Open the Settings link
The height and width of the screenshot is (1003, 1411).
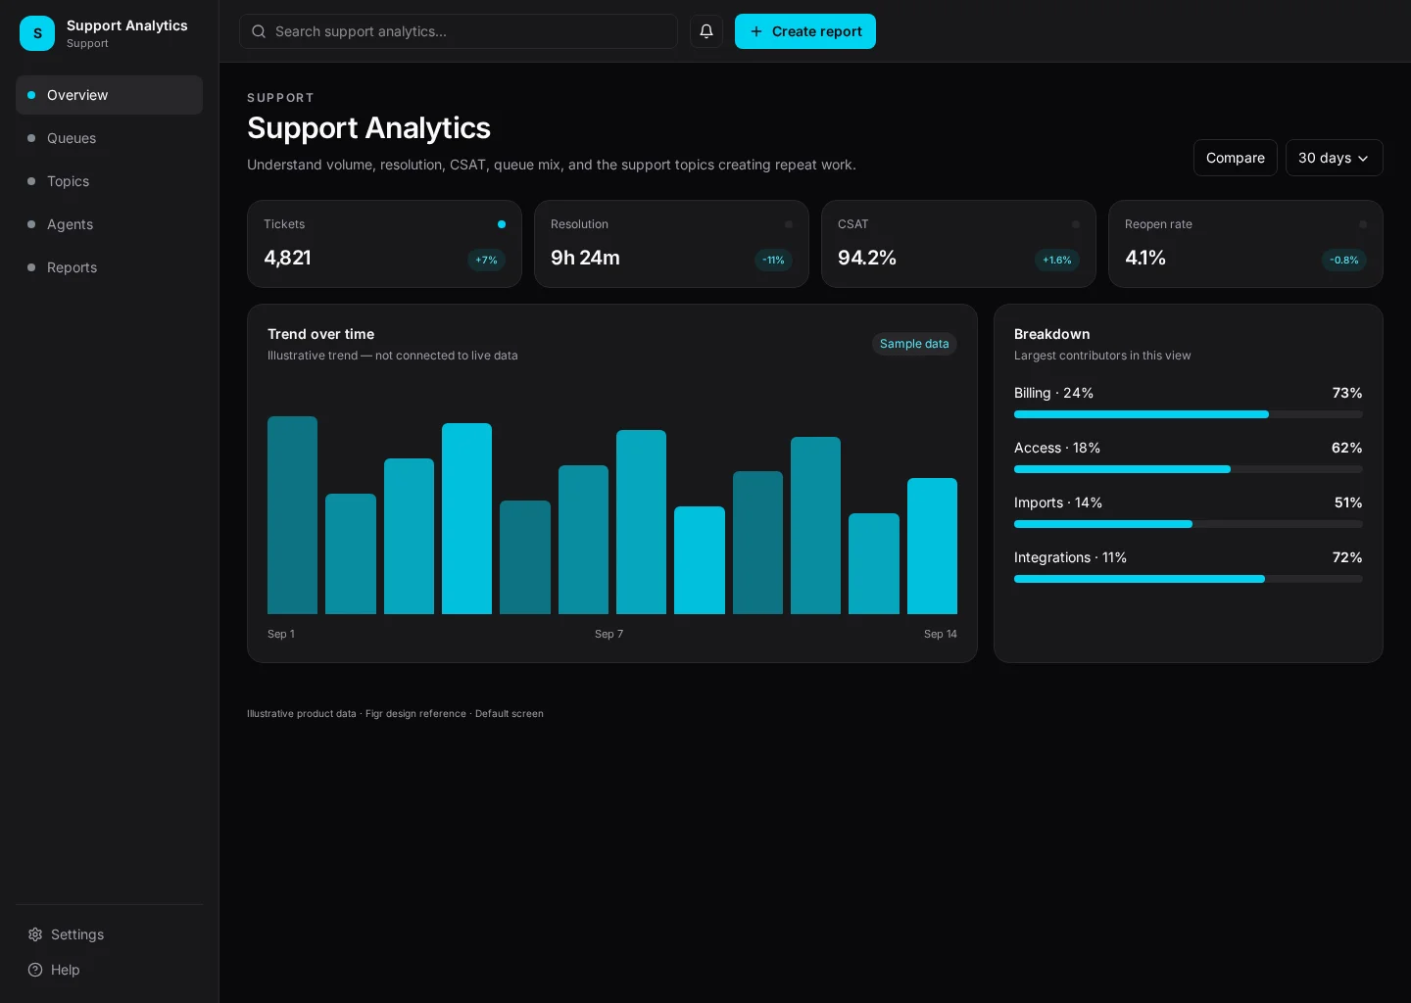pos(109,934)
